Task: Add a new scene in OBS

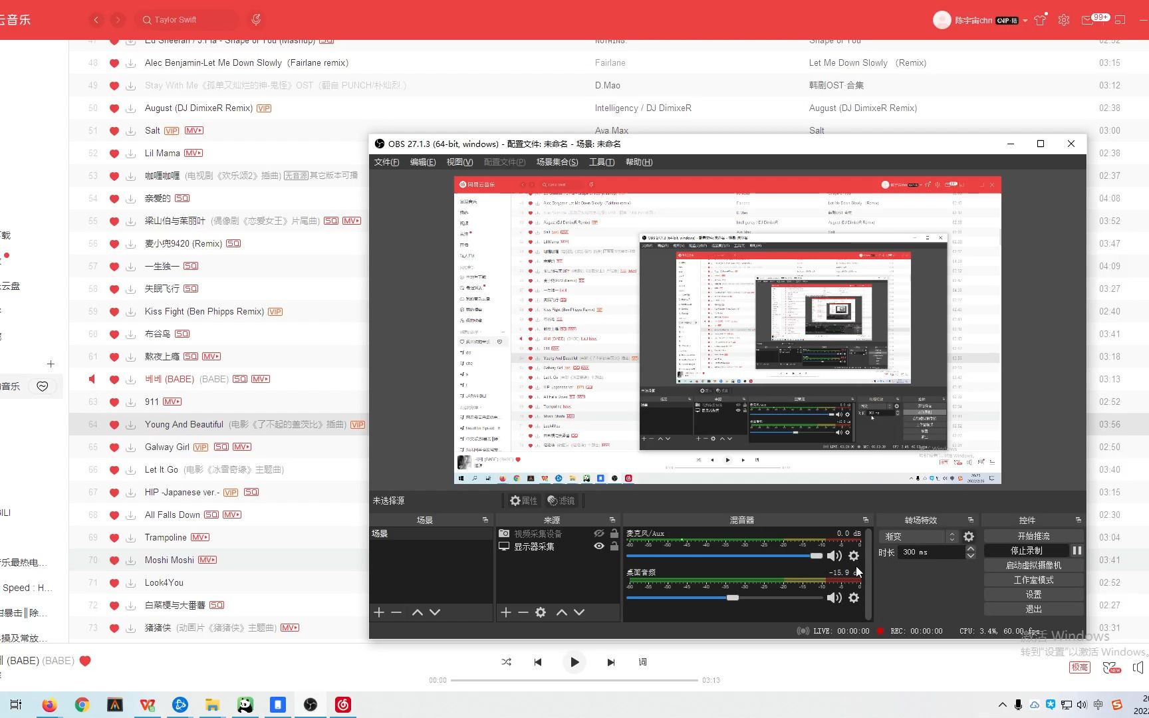Action: point(379,612)
